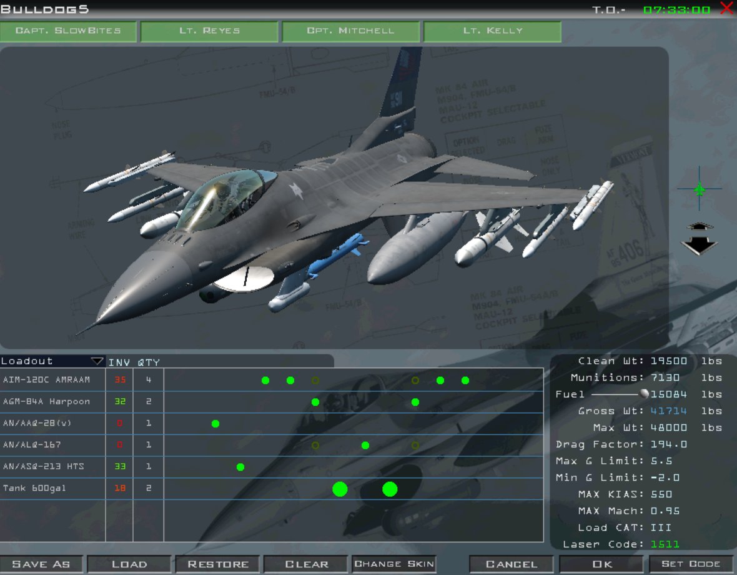Open Change Skin option
This screenshot has width=737, height=575.
tap(394, 564)
